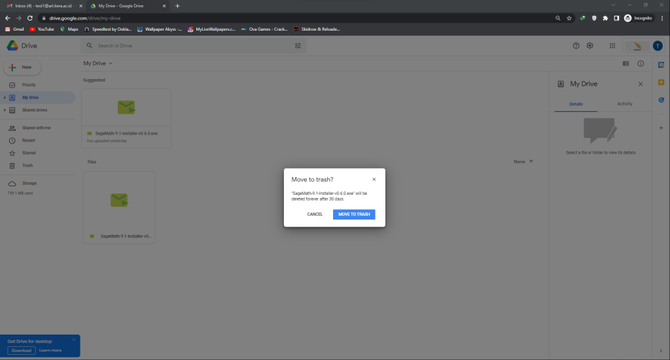The height and width of the screenshot is (360, 670).
Task: Open Google Calendar in side panel
Action: (661, 65)
